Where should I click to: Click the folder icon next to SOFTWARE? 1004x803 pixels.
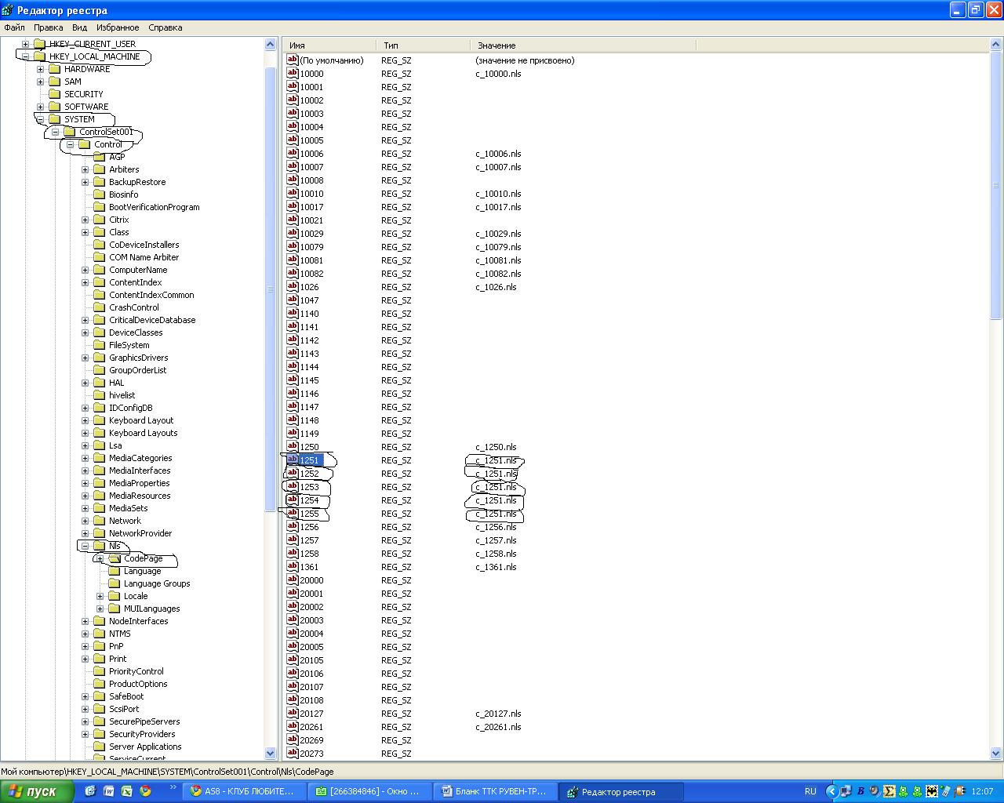(54, 107)
